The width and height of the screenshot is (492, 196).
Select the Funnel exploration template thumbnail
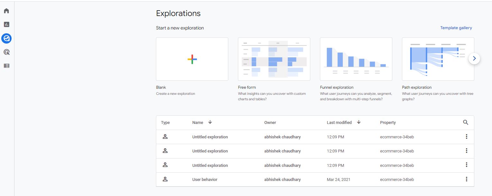click(x=356, y=59)
